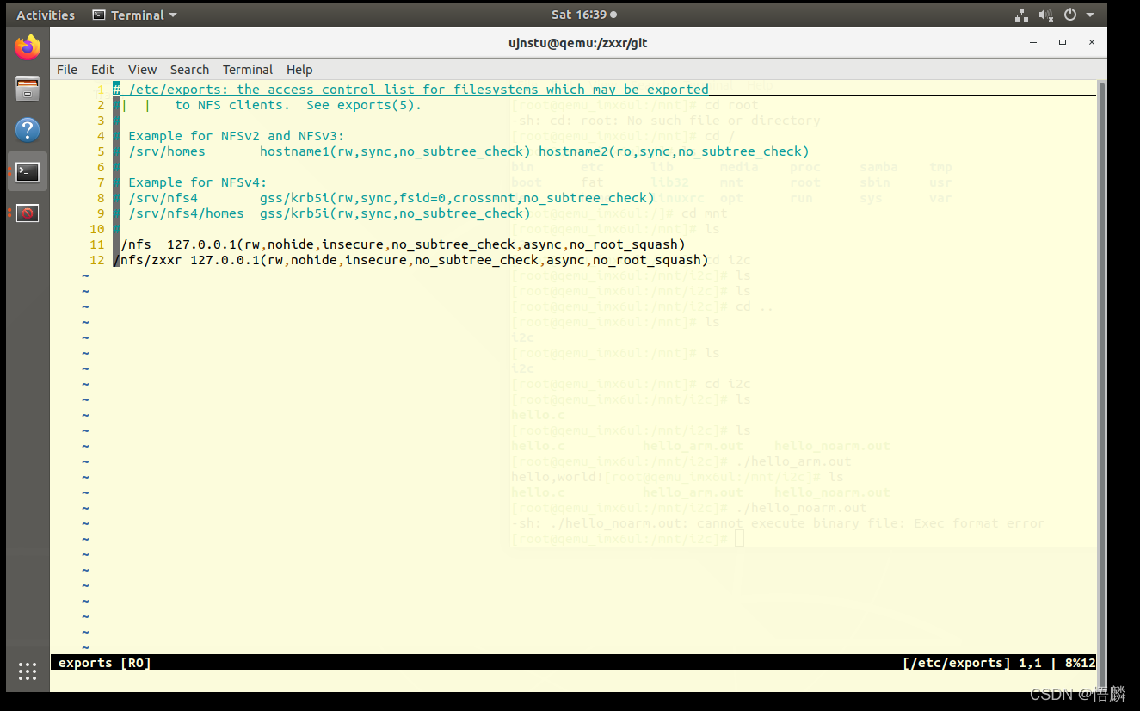
Task: Open the Search menu
Action: [x=189, y=70]
